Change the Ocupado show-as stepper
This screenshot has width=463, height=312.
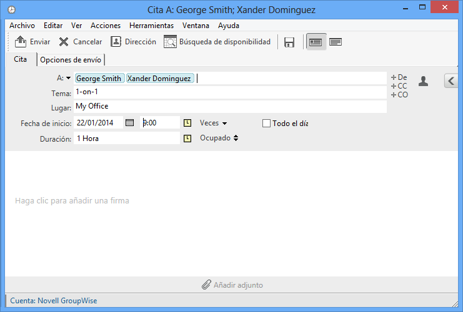[x=236, y=138]
